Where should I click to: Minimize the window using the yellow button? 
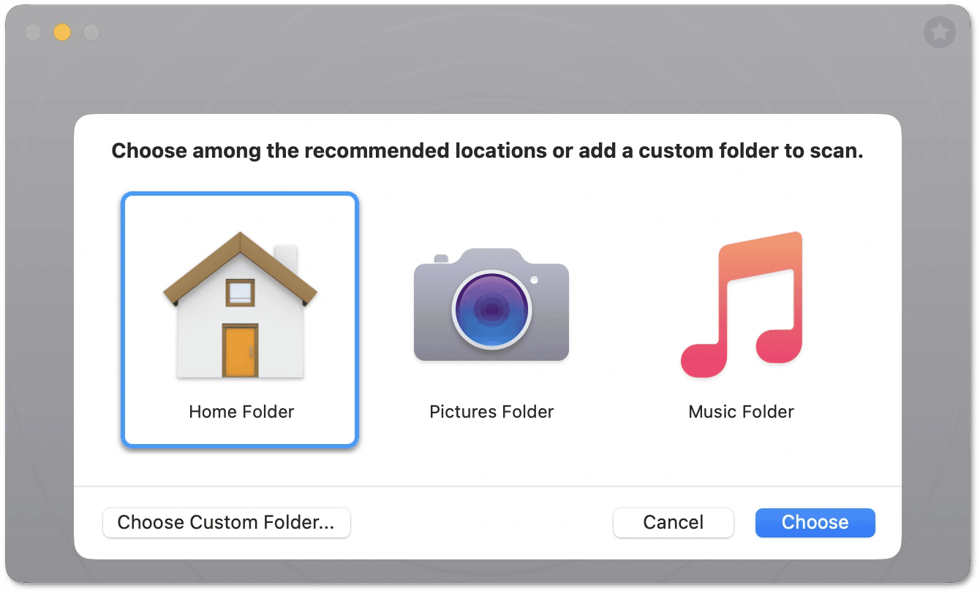61,32
